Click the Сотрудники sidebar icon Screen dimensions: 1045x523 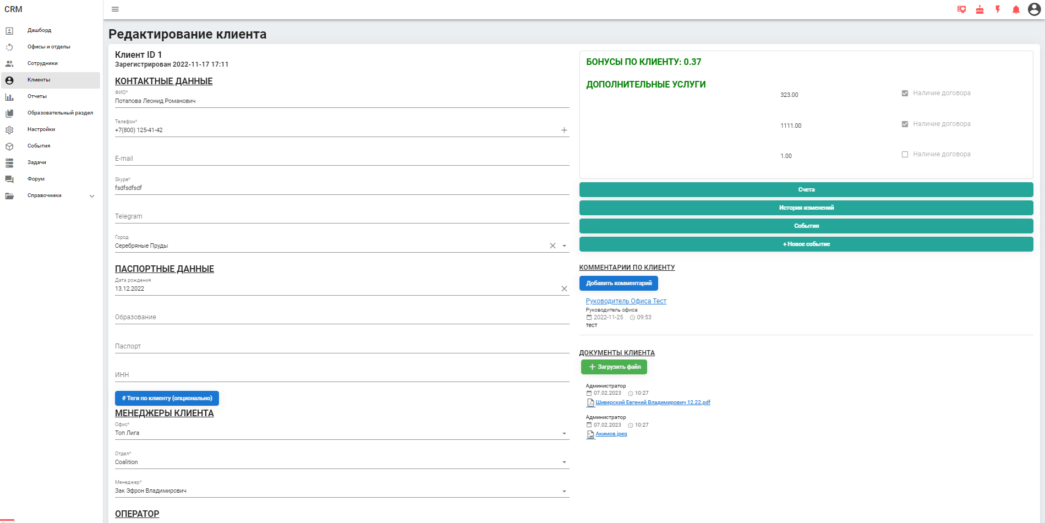coord(9,64)
